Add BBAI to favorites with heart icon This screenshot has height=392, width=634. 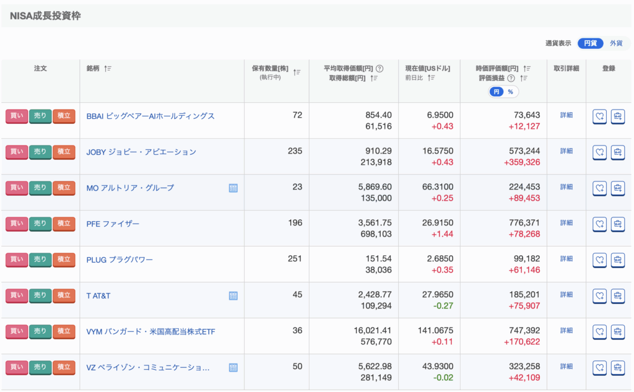point(599,116)
